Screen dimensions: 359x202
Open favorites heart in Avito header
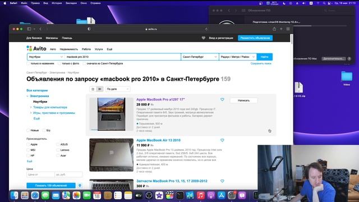tap(203, 38)
